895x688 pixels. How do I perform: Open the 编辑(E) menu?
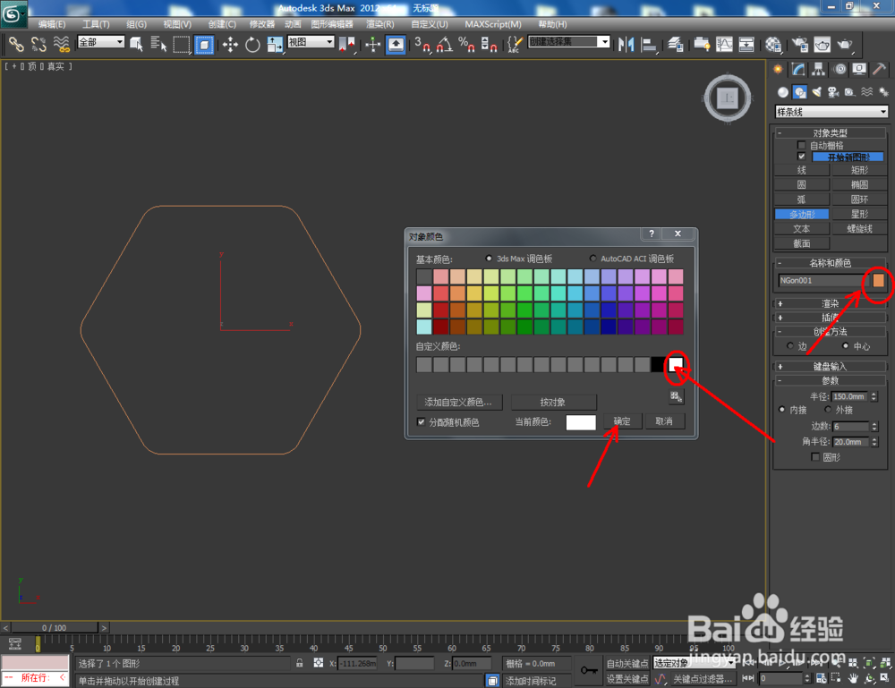52,24
